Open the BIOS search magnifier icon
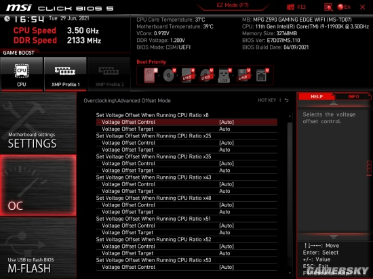Image resolution: width=373 pixels, height=279 pixels. 328,7
